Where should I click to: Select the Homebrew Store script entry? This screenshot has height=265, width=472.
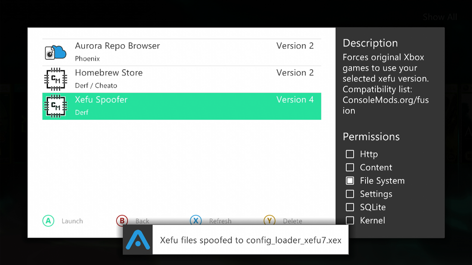[181, 79]
